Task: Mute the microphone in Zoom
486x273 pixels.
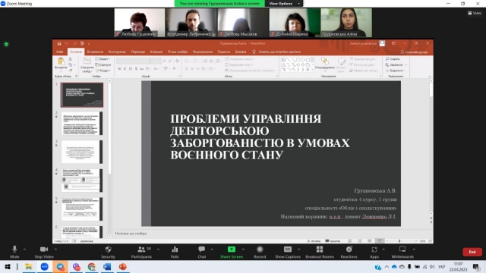Action: (14, 252)
